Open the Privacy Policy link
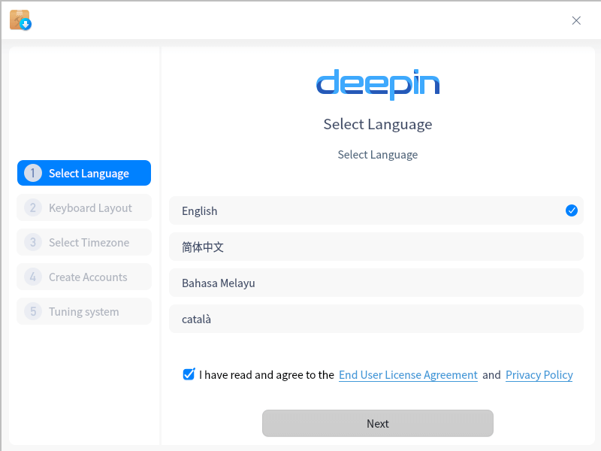Image resolution: width=601 pixels, height=451 pixels. (x=539, y=374)
